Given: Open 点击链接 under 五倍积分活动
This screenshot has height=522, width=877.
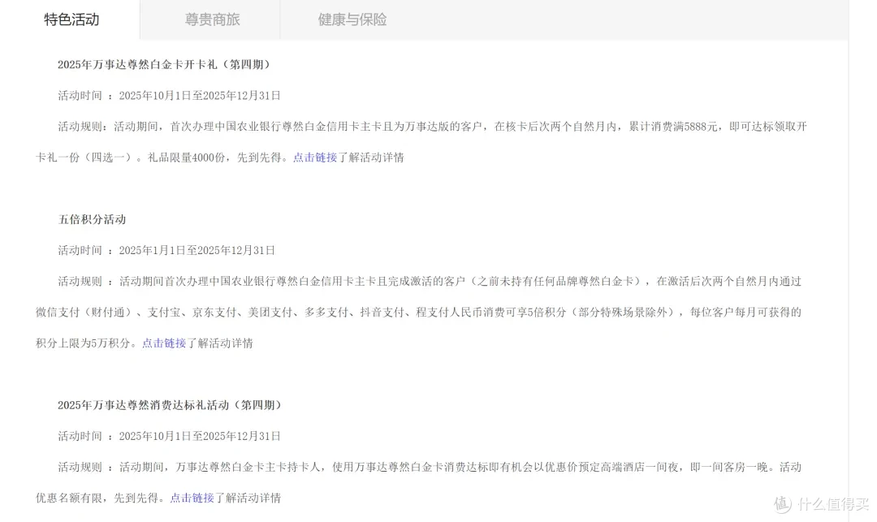Looking at the screenshot, I should coord(164,343).
